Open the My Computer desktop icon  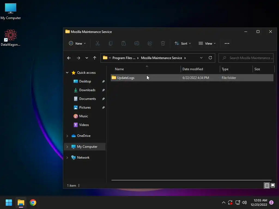point(11,11)
